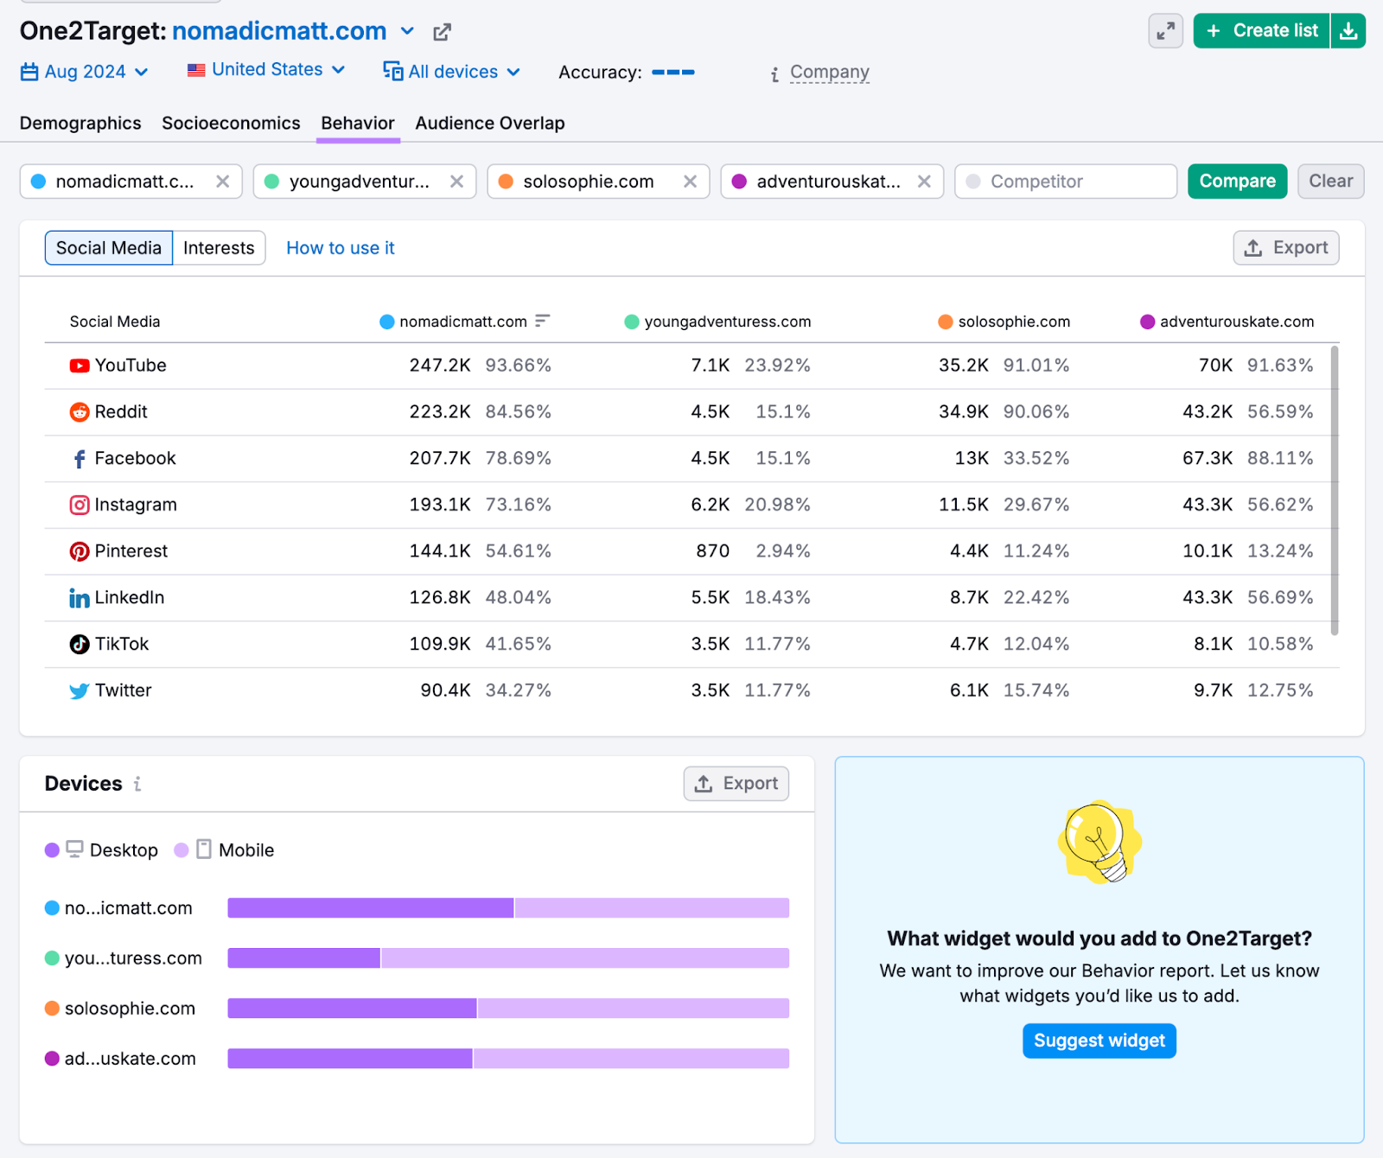The image size is (1383, 1158).
Task: Click the nomadicmatt desktop bar segment
Action: pos(371,908)
